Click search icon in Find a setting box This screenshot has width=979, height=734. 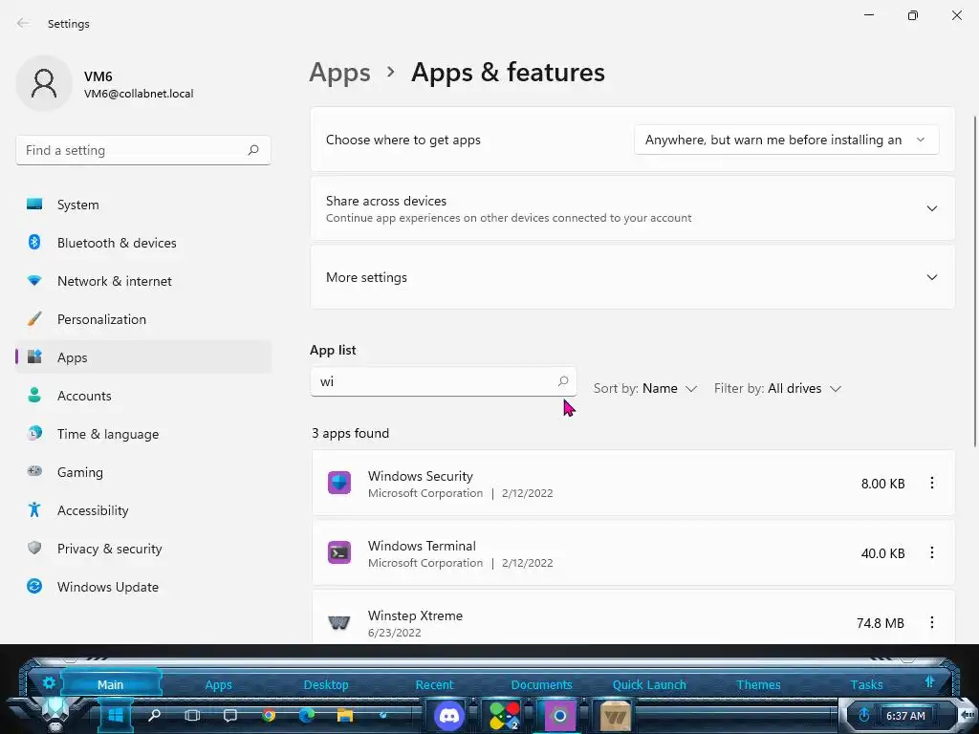pyautogui.click(x=252, y=150)
